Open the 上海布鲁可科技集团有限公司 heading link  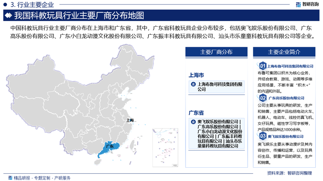[290, 66]
